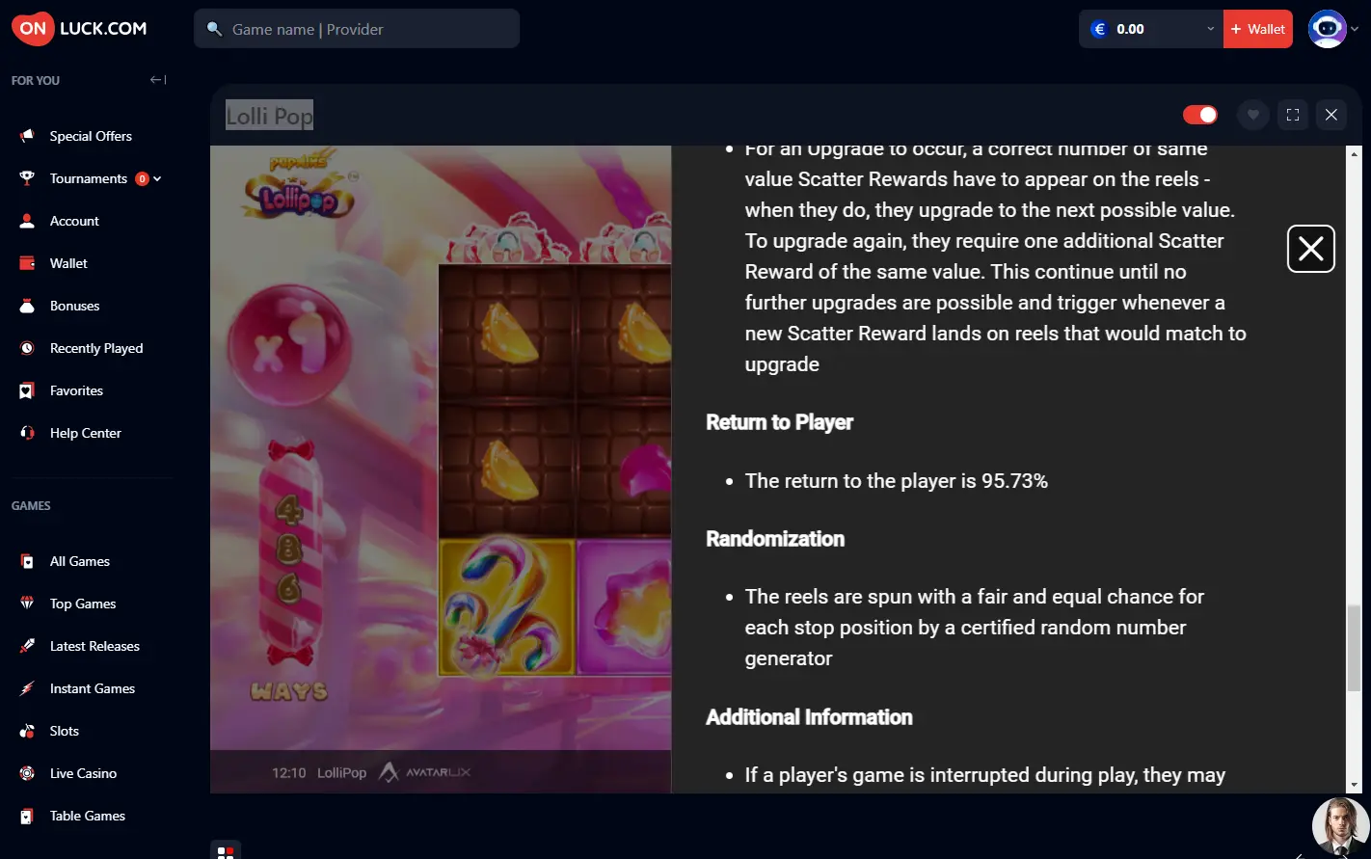
Task: Click the Bonuses bag icon
Action: [x=27, y=306]
